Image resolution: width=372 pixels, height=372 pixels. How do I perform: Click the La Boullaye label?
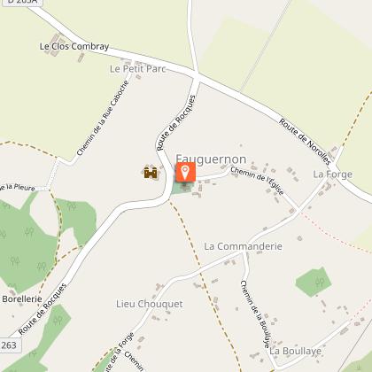pos(296,351)
